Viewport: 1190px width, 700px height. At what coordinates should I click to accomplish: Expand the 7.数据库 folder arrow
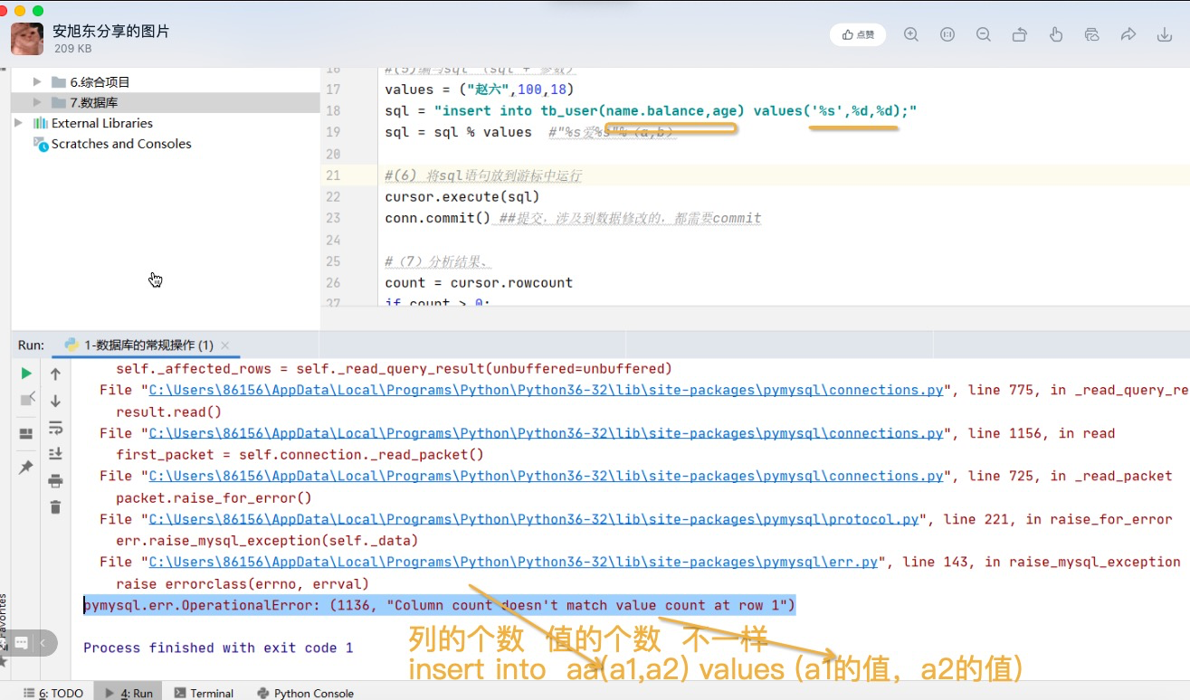coord(37,103)
